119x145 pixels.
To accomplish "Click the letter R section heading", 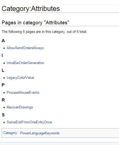I will [x=3, y=100].
